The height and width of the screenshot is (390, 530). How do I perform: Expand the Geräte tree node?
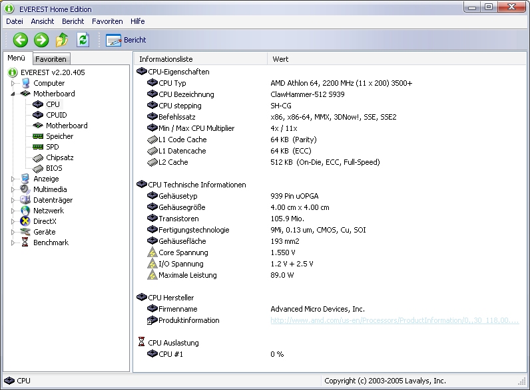click(13, 232)
